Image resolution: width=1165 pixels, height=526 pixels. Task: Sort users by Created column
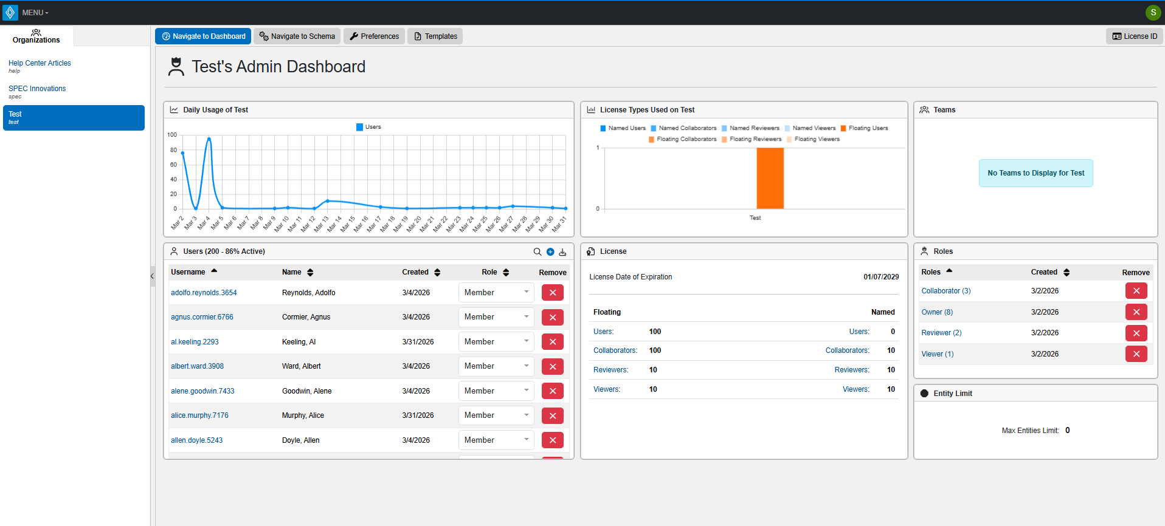pos(437,272)
